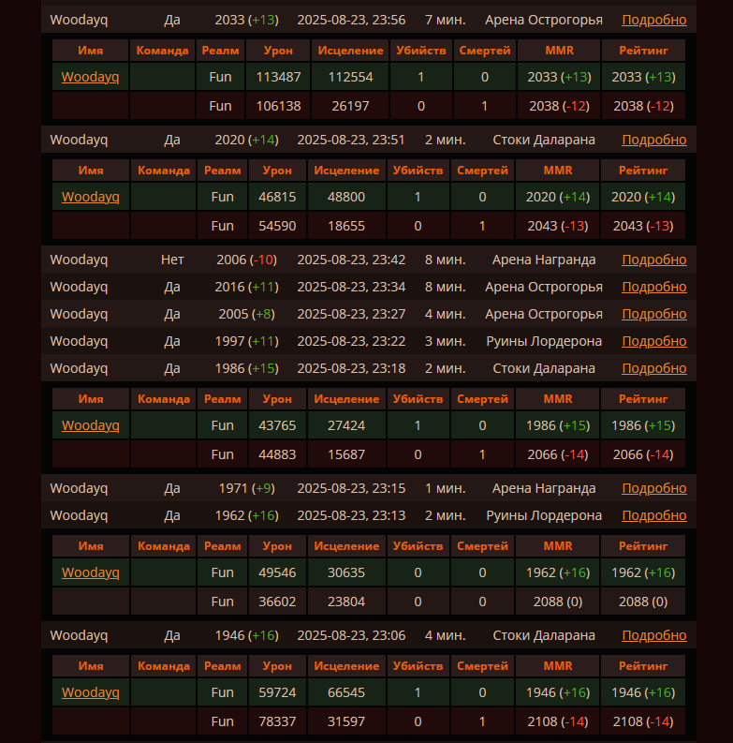Select healing value 18655

pyautogui.click(x=346, y=226)
